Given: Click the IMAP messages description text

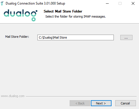Looking at the screenshot, I should tap(76, 16).
